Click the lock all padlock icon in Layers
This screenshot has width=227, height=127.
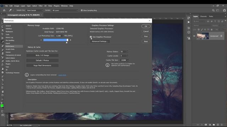(211, 30)
